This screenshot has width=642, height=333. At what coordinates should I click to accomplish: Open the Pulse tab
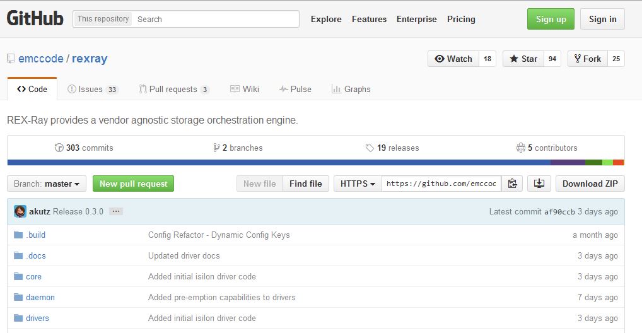(295, 89)
